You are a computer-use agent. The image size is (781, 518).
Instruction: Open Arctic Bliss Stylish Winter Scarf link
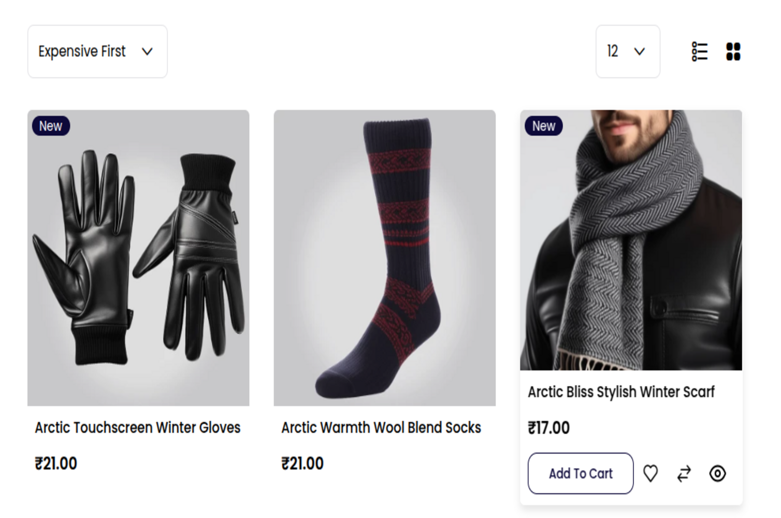pos(621,392)
